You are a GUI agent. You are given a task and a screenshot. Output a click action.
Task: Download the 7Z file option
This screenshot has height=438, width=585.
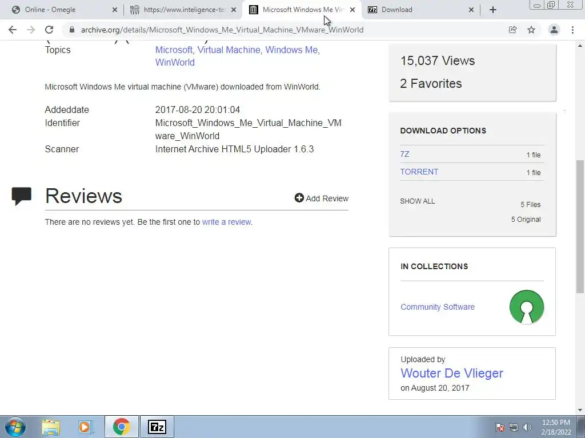(x=404, y=154)
